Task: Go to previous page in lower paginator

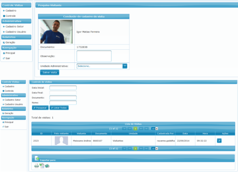Action: point(130,149)
